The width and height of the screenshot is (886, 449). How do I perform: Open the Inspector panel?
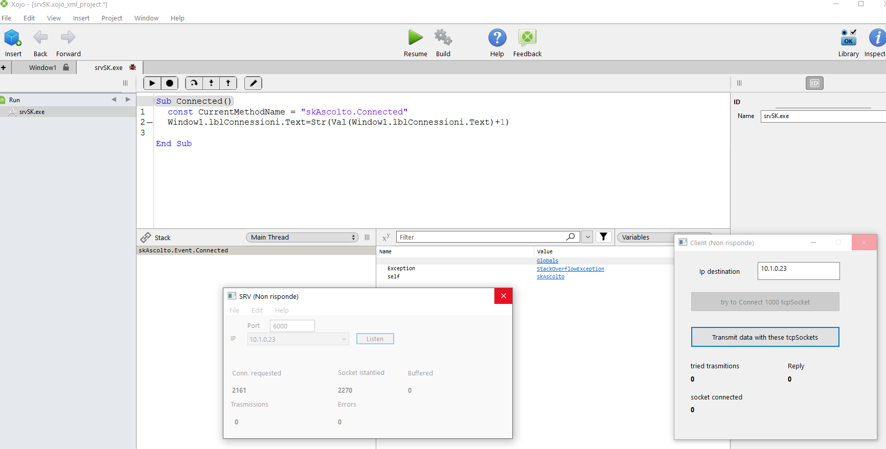877,37
